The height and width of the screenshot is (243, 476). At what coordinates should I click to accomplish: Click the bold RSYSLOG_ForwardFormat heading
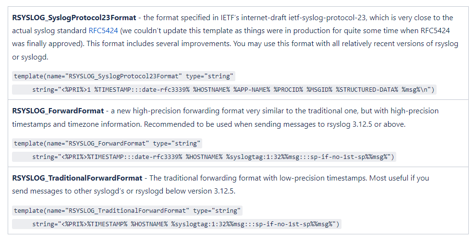[58, 111]
